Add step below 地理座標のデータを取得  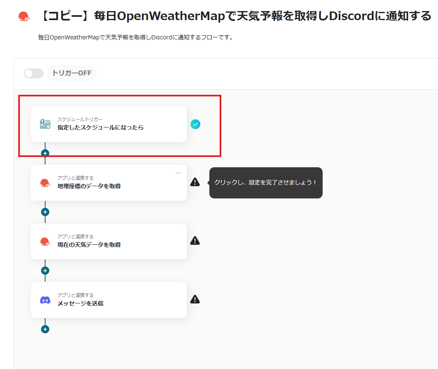[x=45, y=212]
